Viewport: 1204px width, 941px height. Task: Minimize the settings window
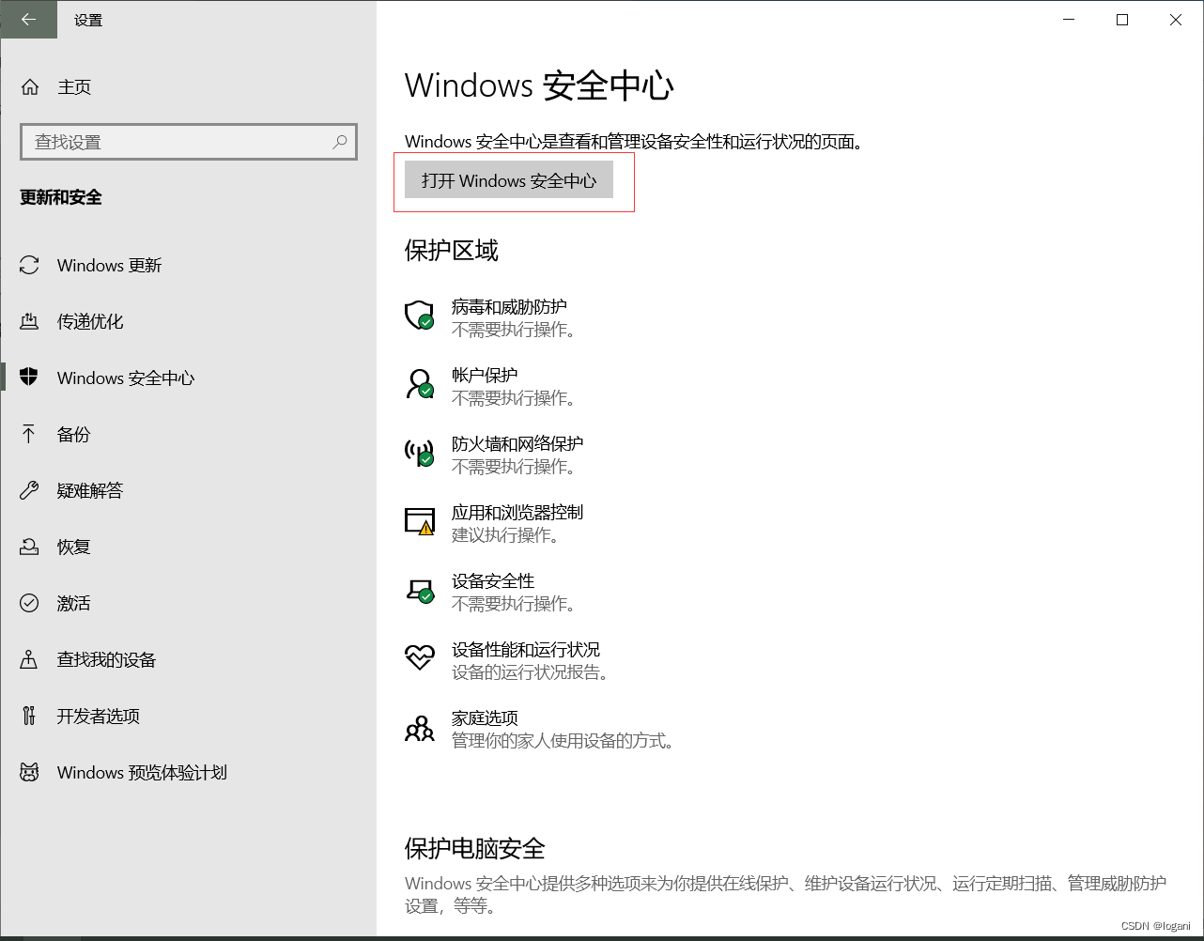[1069, 20]
